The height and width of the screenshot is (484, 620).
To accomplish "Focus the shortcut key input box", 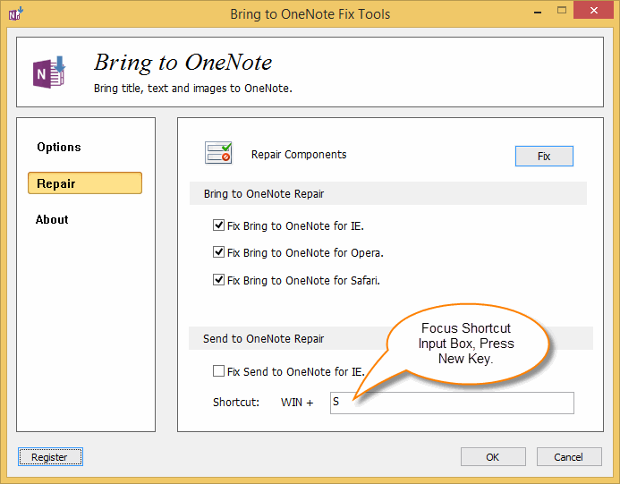I will coord(452,403).
